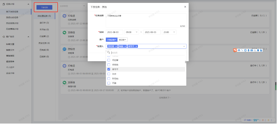
Task: Click the WeChat icon of the 2021-07-15 task
Action: click(64, 33)
